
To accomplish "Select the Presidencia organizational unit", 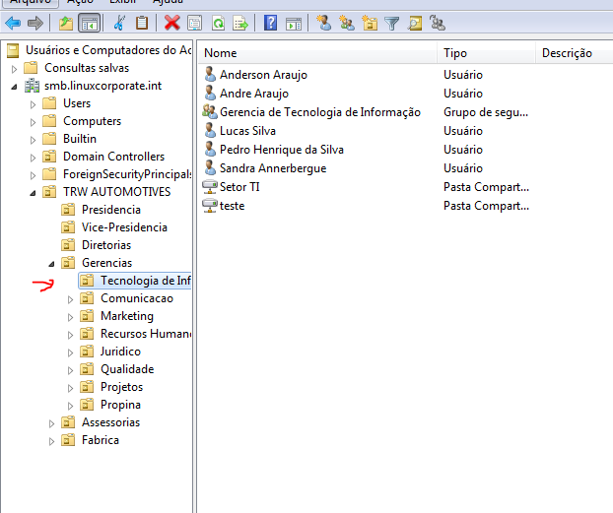I will [x=111, y=210].
